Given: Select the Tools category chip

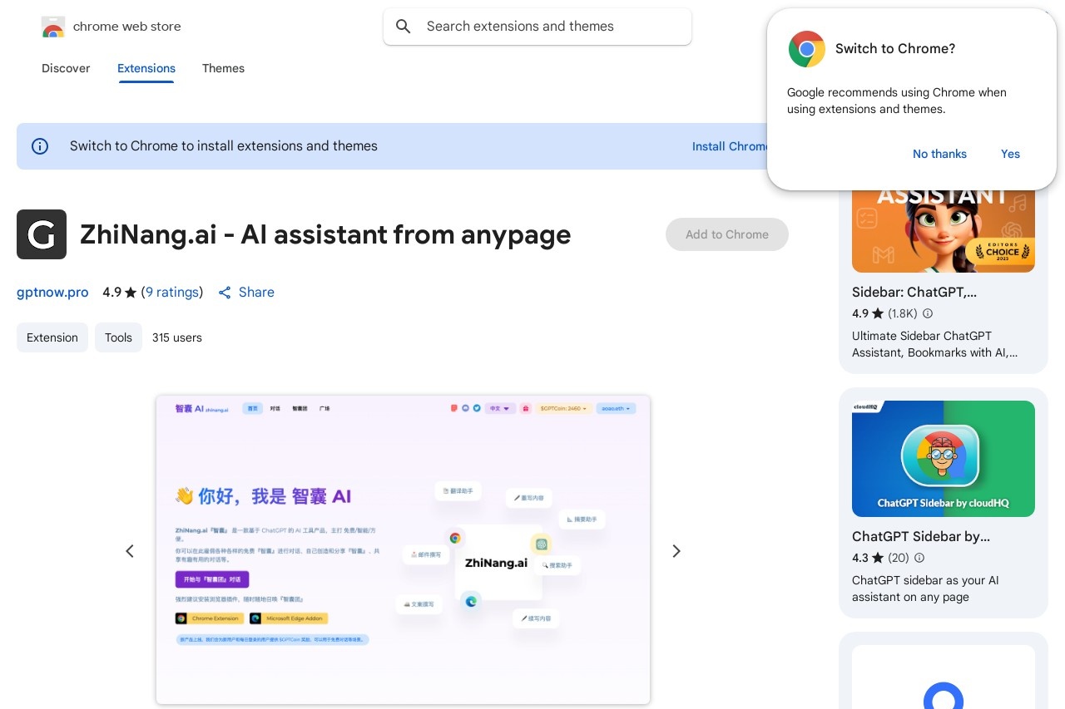Looking at the screenshot, I should (x=118, y=337).
